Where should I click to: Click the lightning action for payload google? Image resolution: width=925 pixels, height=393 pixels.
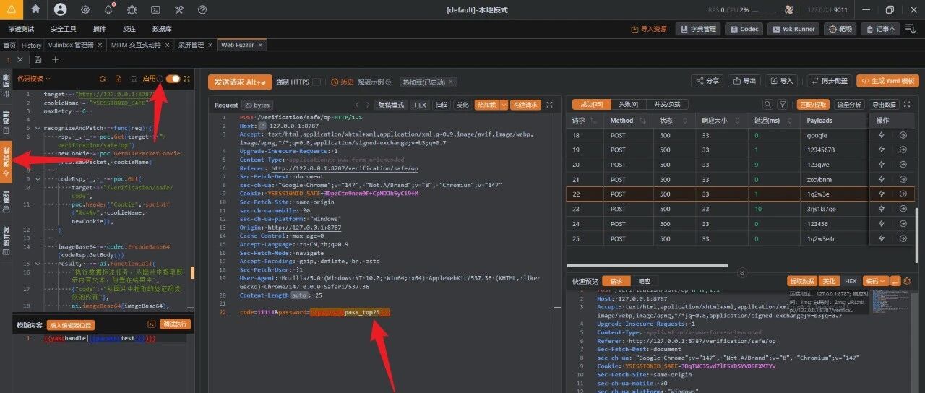881,135
